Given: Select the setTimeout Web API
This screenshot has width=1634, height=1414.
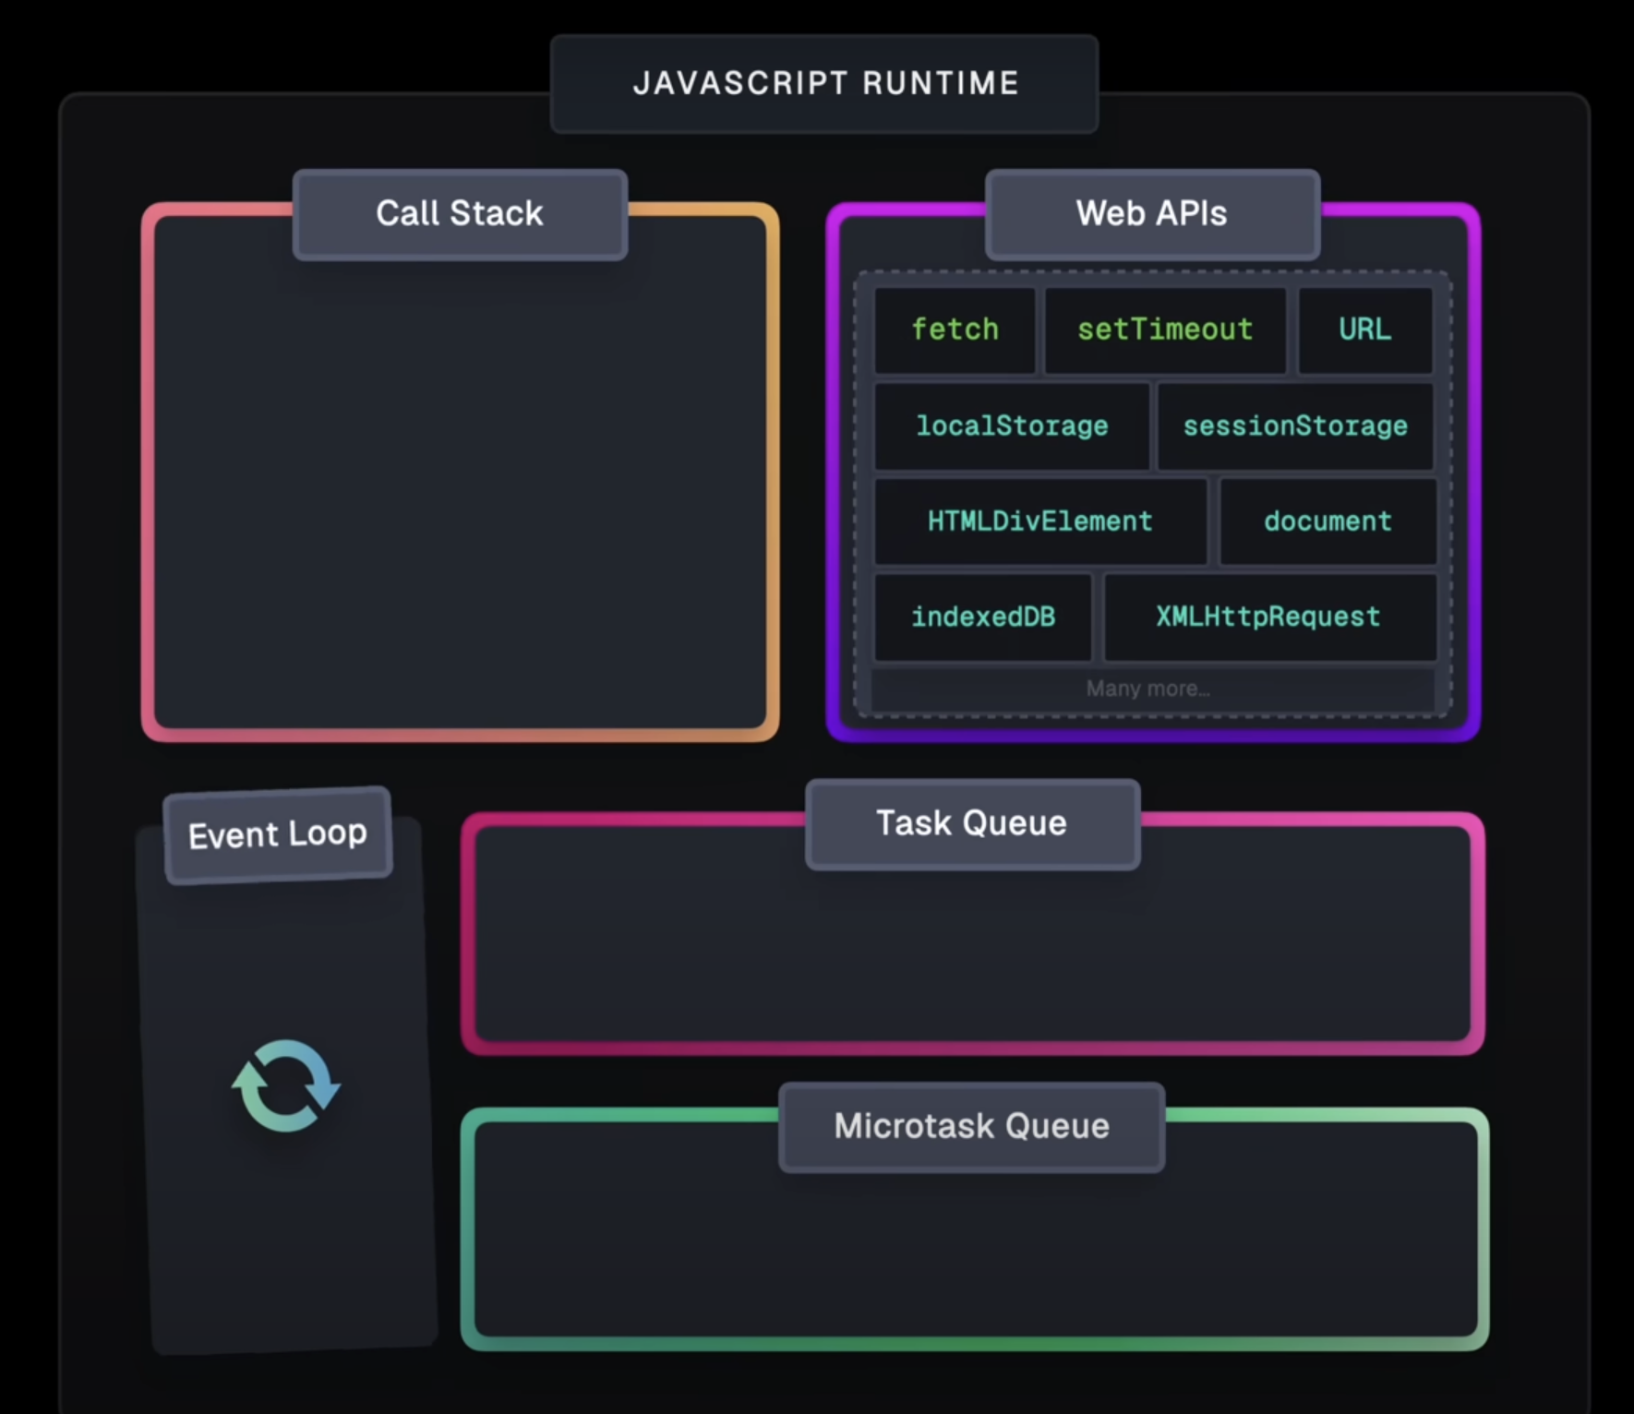Looking at the screenshot, I should pyautogui.click(x=1165, y=330).
